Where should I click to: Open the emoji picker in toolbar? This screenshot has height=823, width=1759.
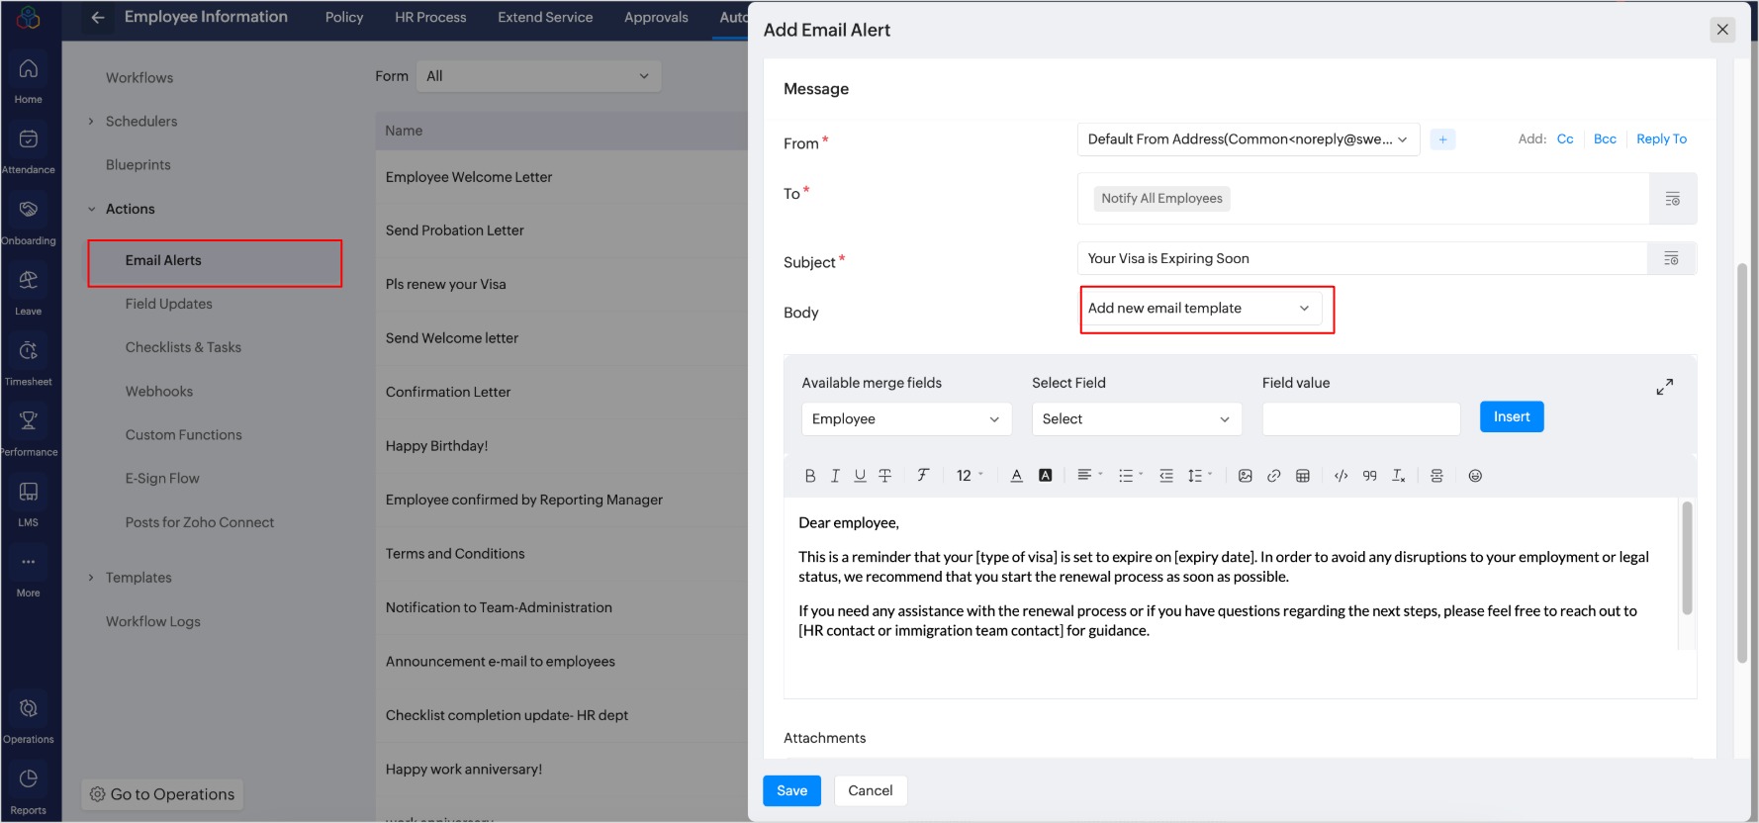point(1474,476)
